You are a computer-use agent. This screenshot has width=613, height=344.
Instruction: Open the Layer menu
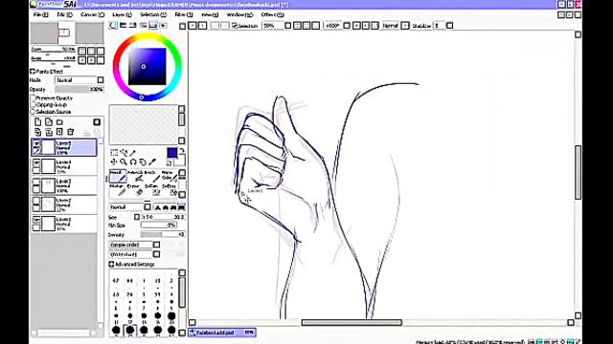click(122, 14)
